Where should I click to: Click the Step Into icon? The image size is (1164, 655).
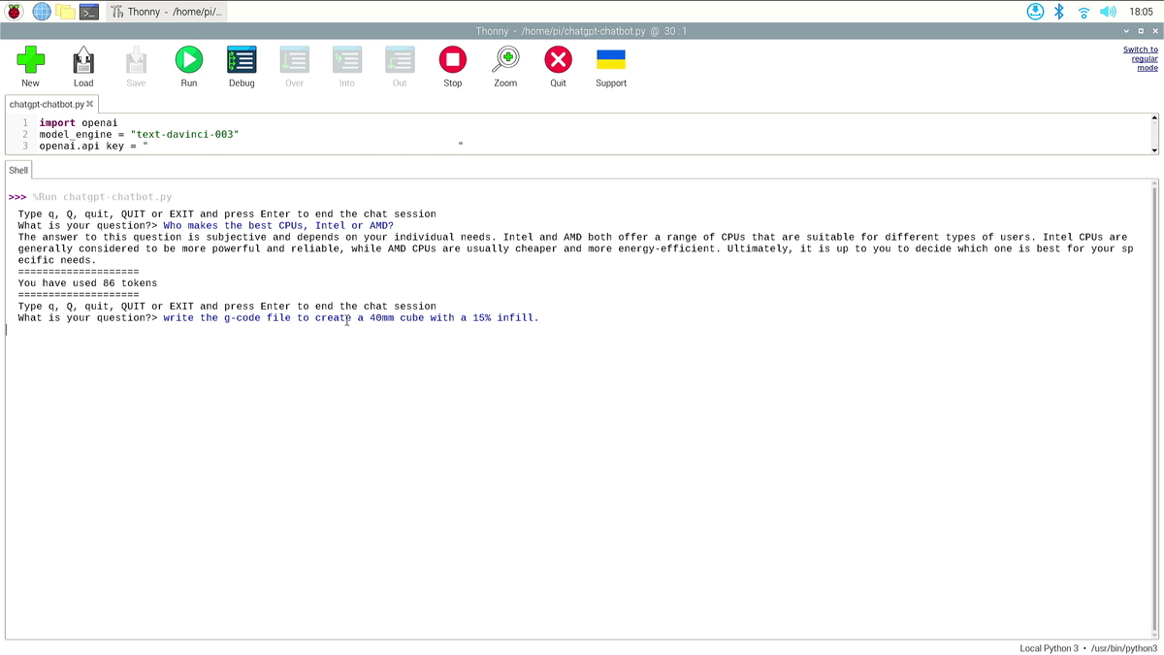point(347,67)
